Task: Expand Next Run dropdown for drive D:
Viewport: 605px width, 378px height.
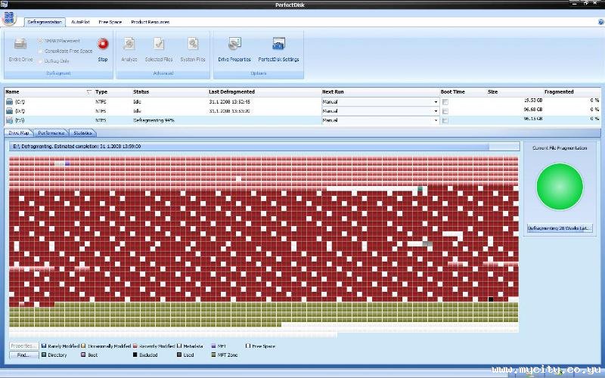Action: pos(436,110)
